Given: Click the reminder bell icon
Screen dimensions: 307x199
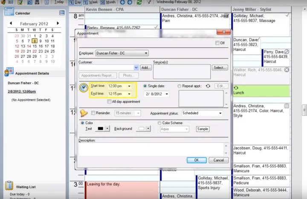Looking at the screenshot, I should pos(84,113).
